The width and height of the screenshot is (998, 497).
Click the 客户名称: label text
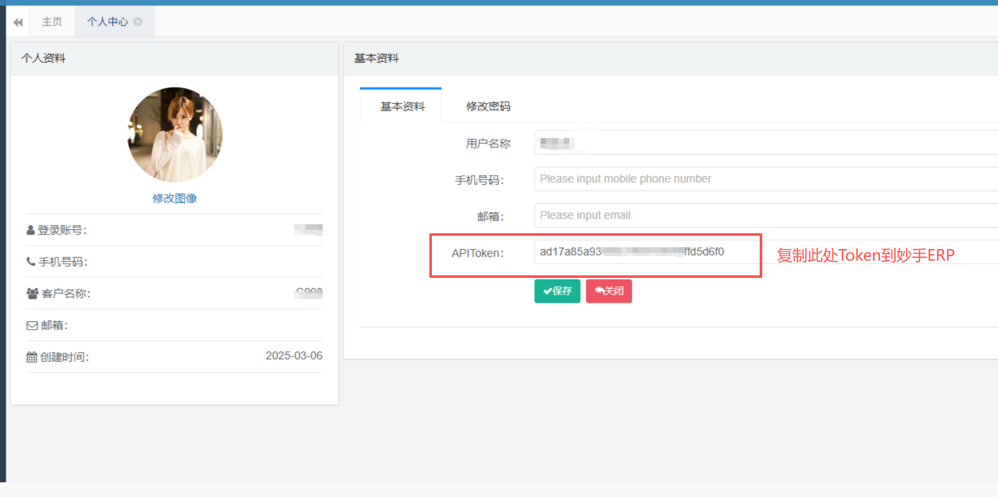[66, 294]
